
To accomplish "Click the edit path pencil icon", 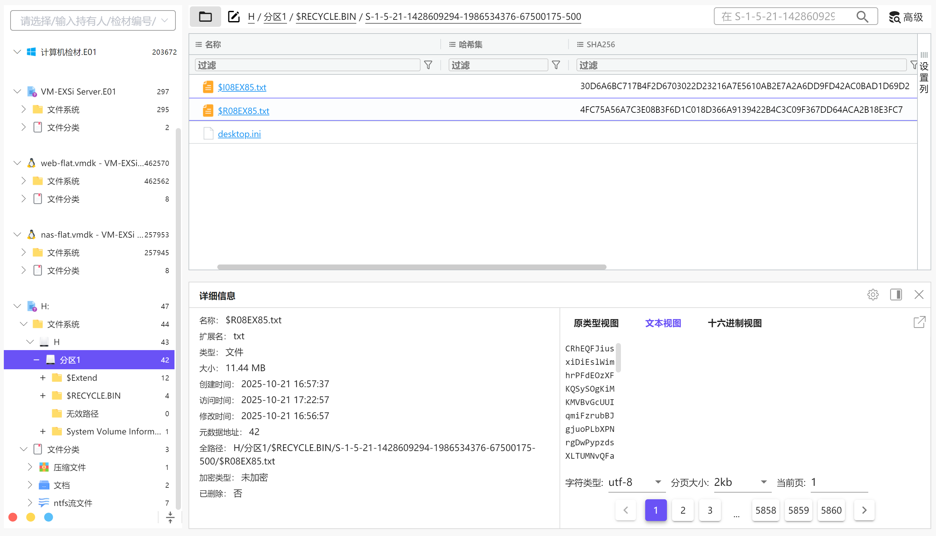I will (x=234, y=17).
